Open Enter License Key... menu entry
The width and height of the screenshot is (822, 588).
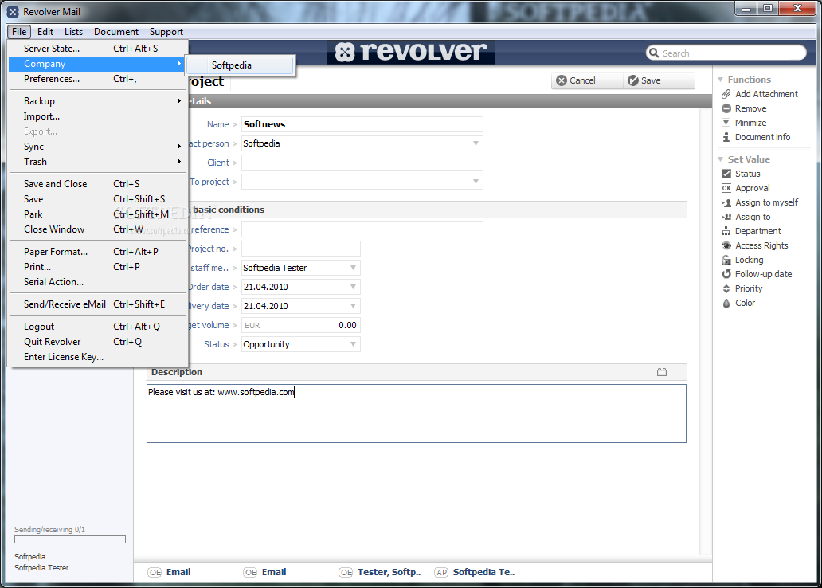tap(97, 357)
